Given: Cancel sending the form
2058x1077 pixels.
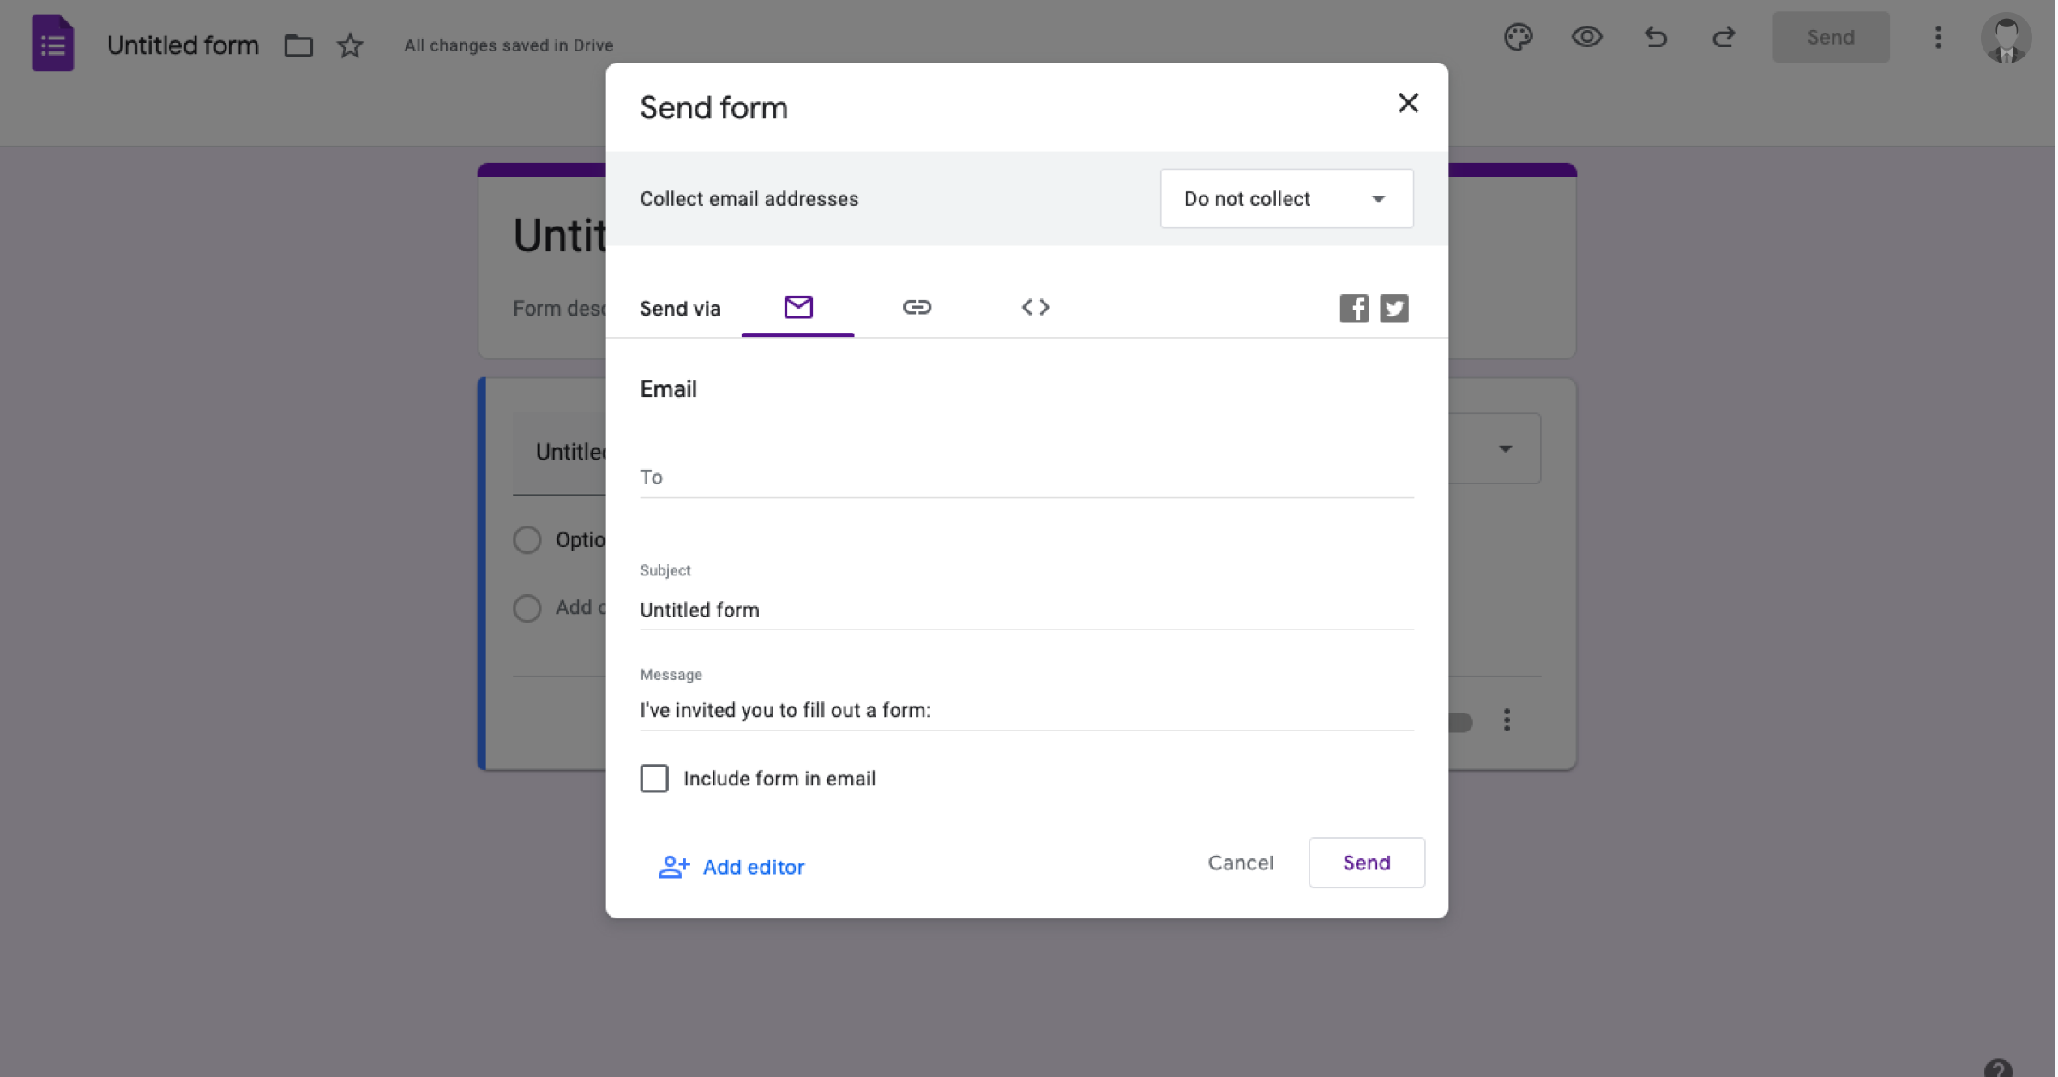Looking at the screenshot, I should 1241,863.
